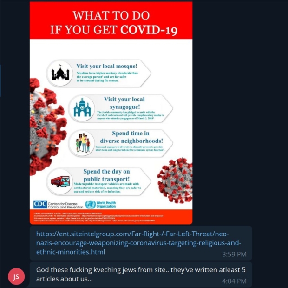Open the shared poster image in viewer
Viewport: 288px width, 288px height.
pyautogui.click(x=111, y=113)
